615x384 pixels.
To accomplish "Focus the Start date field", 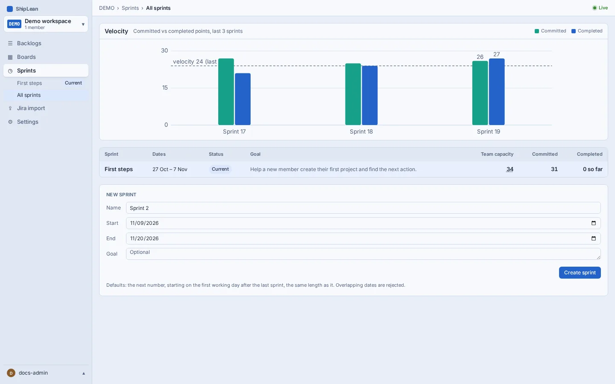I will 363,223.
